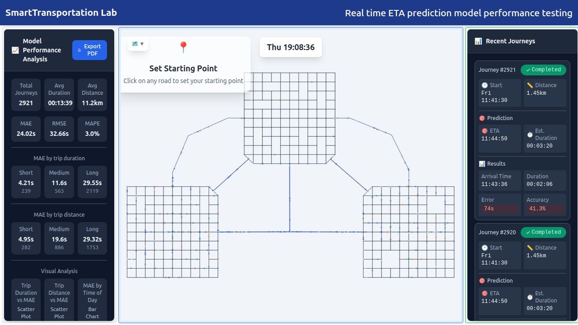This screenshot has width=578, height=325.
Task: Click the Export PDF button
Action: [89, 50]
